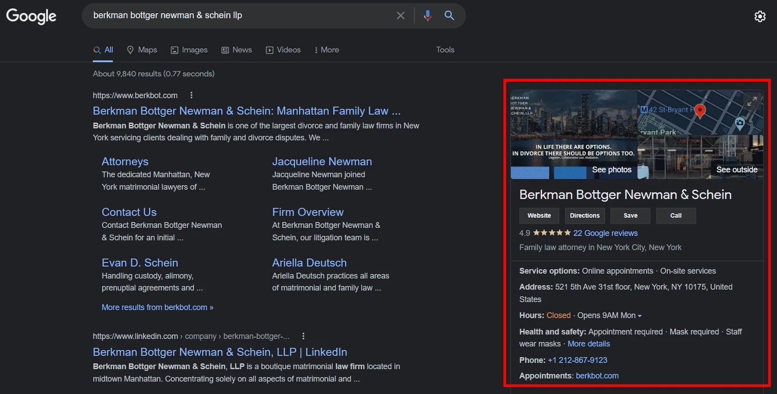This screenshot has width=777, height=394.
Task: Open the More search options menu
Action: click(x=327, y=50)
